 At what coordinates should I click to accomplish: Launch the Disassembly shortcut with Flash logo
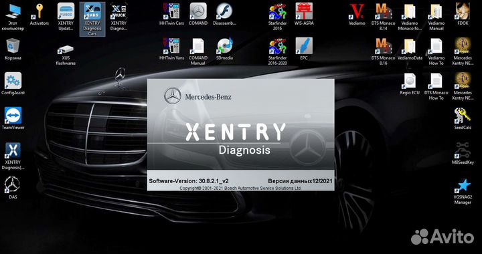(x=224, y=15)
